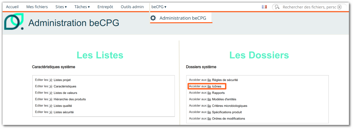353x129 pixels.
Task: Open the Modèles d'entités folder link
Action: point(224,99)
